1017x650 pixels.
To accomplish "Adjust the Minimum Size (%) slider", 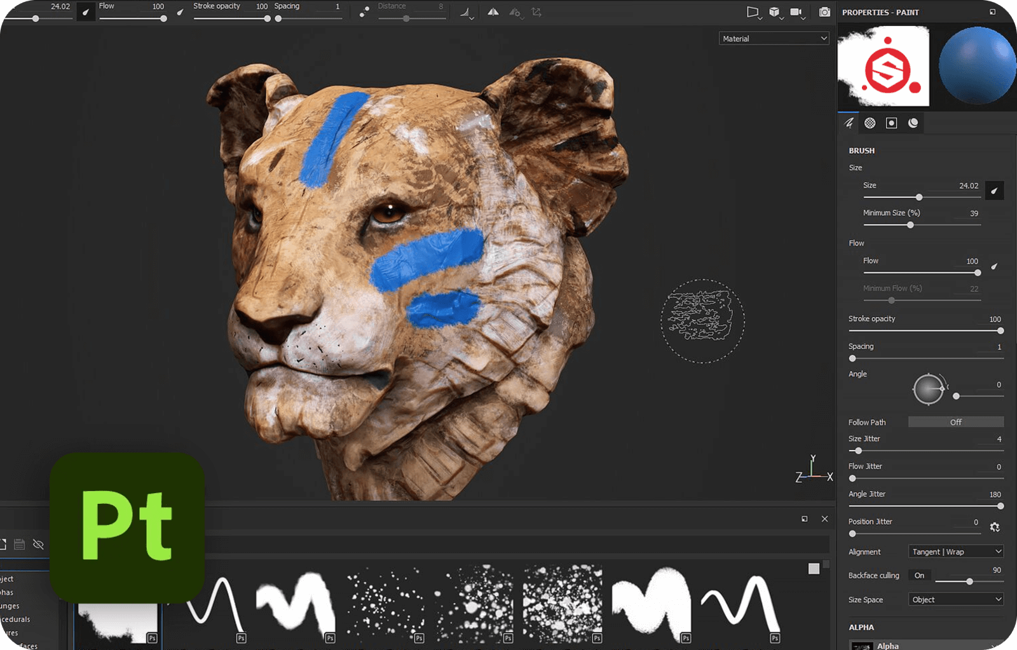I will click(922, 225).
